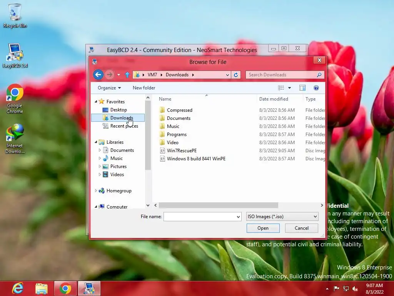Expand Documents library node
394x296 pixels.
tap(100, 150)
